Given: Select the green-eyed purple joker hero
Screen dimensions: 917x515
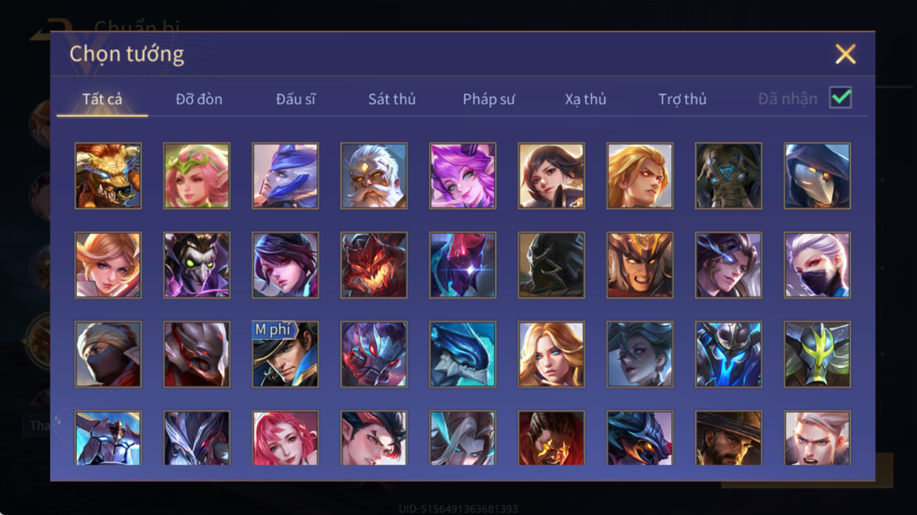Looking at the screenshot, I should click(x=197, y=265).
